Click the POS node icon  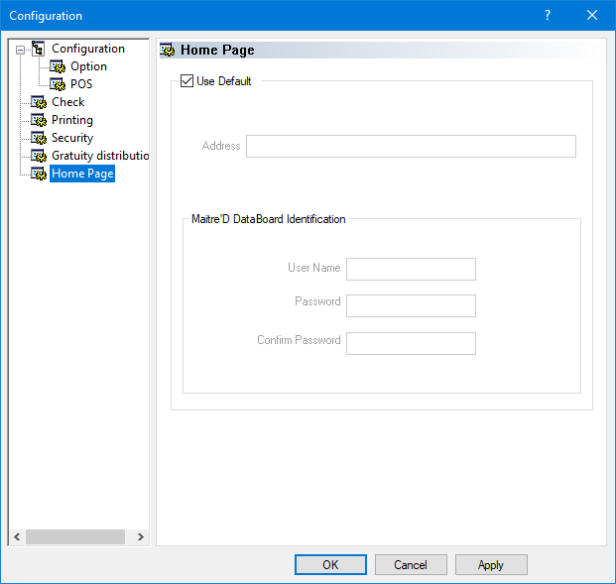point(58,84)
